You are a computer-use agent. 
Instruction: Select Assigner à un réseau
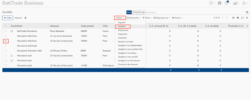[x=130, y=53]
